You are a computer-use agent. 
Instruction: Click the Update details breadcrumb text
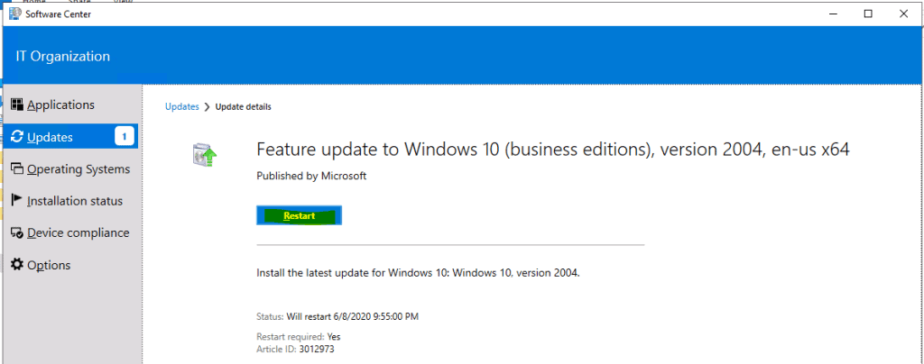click(243, 106)
